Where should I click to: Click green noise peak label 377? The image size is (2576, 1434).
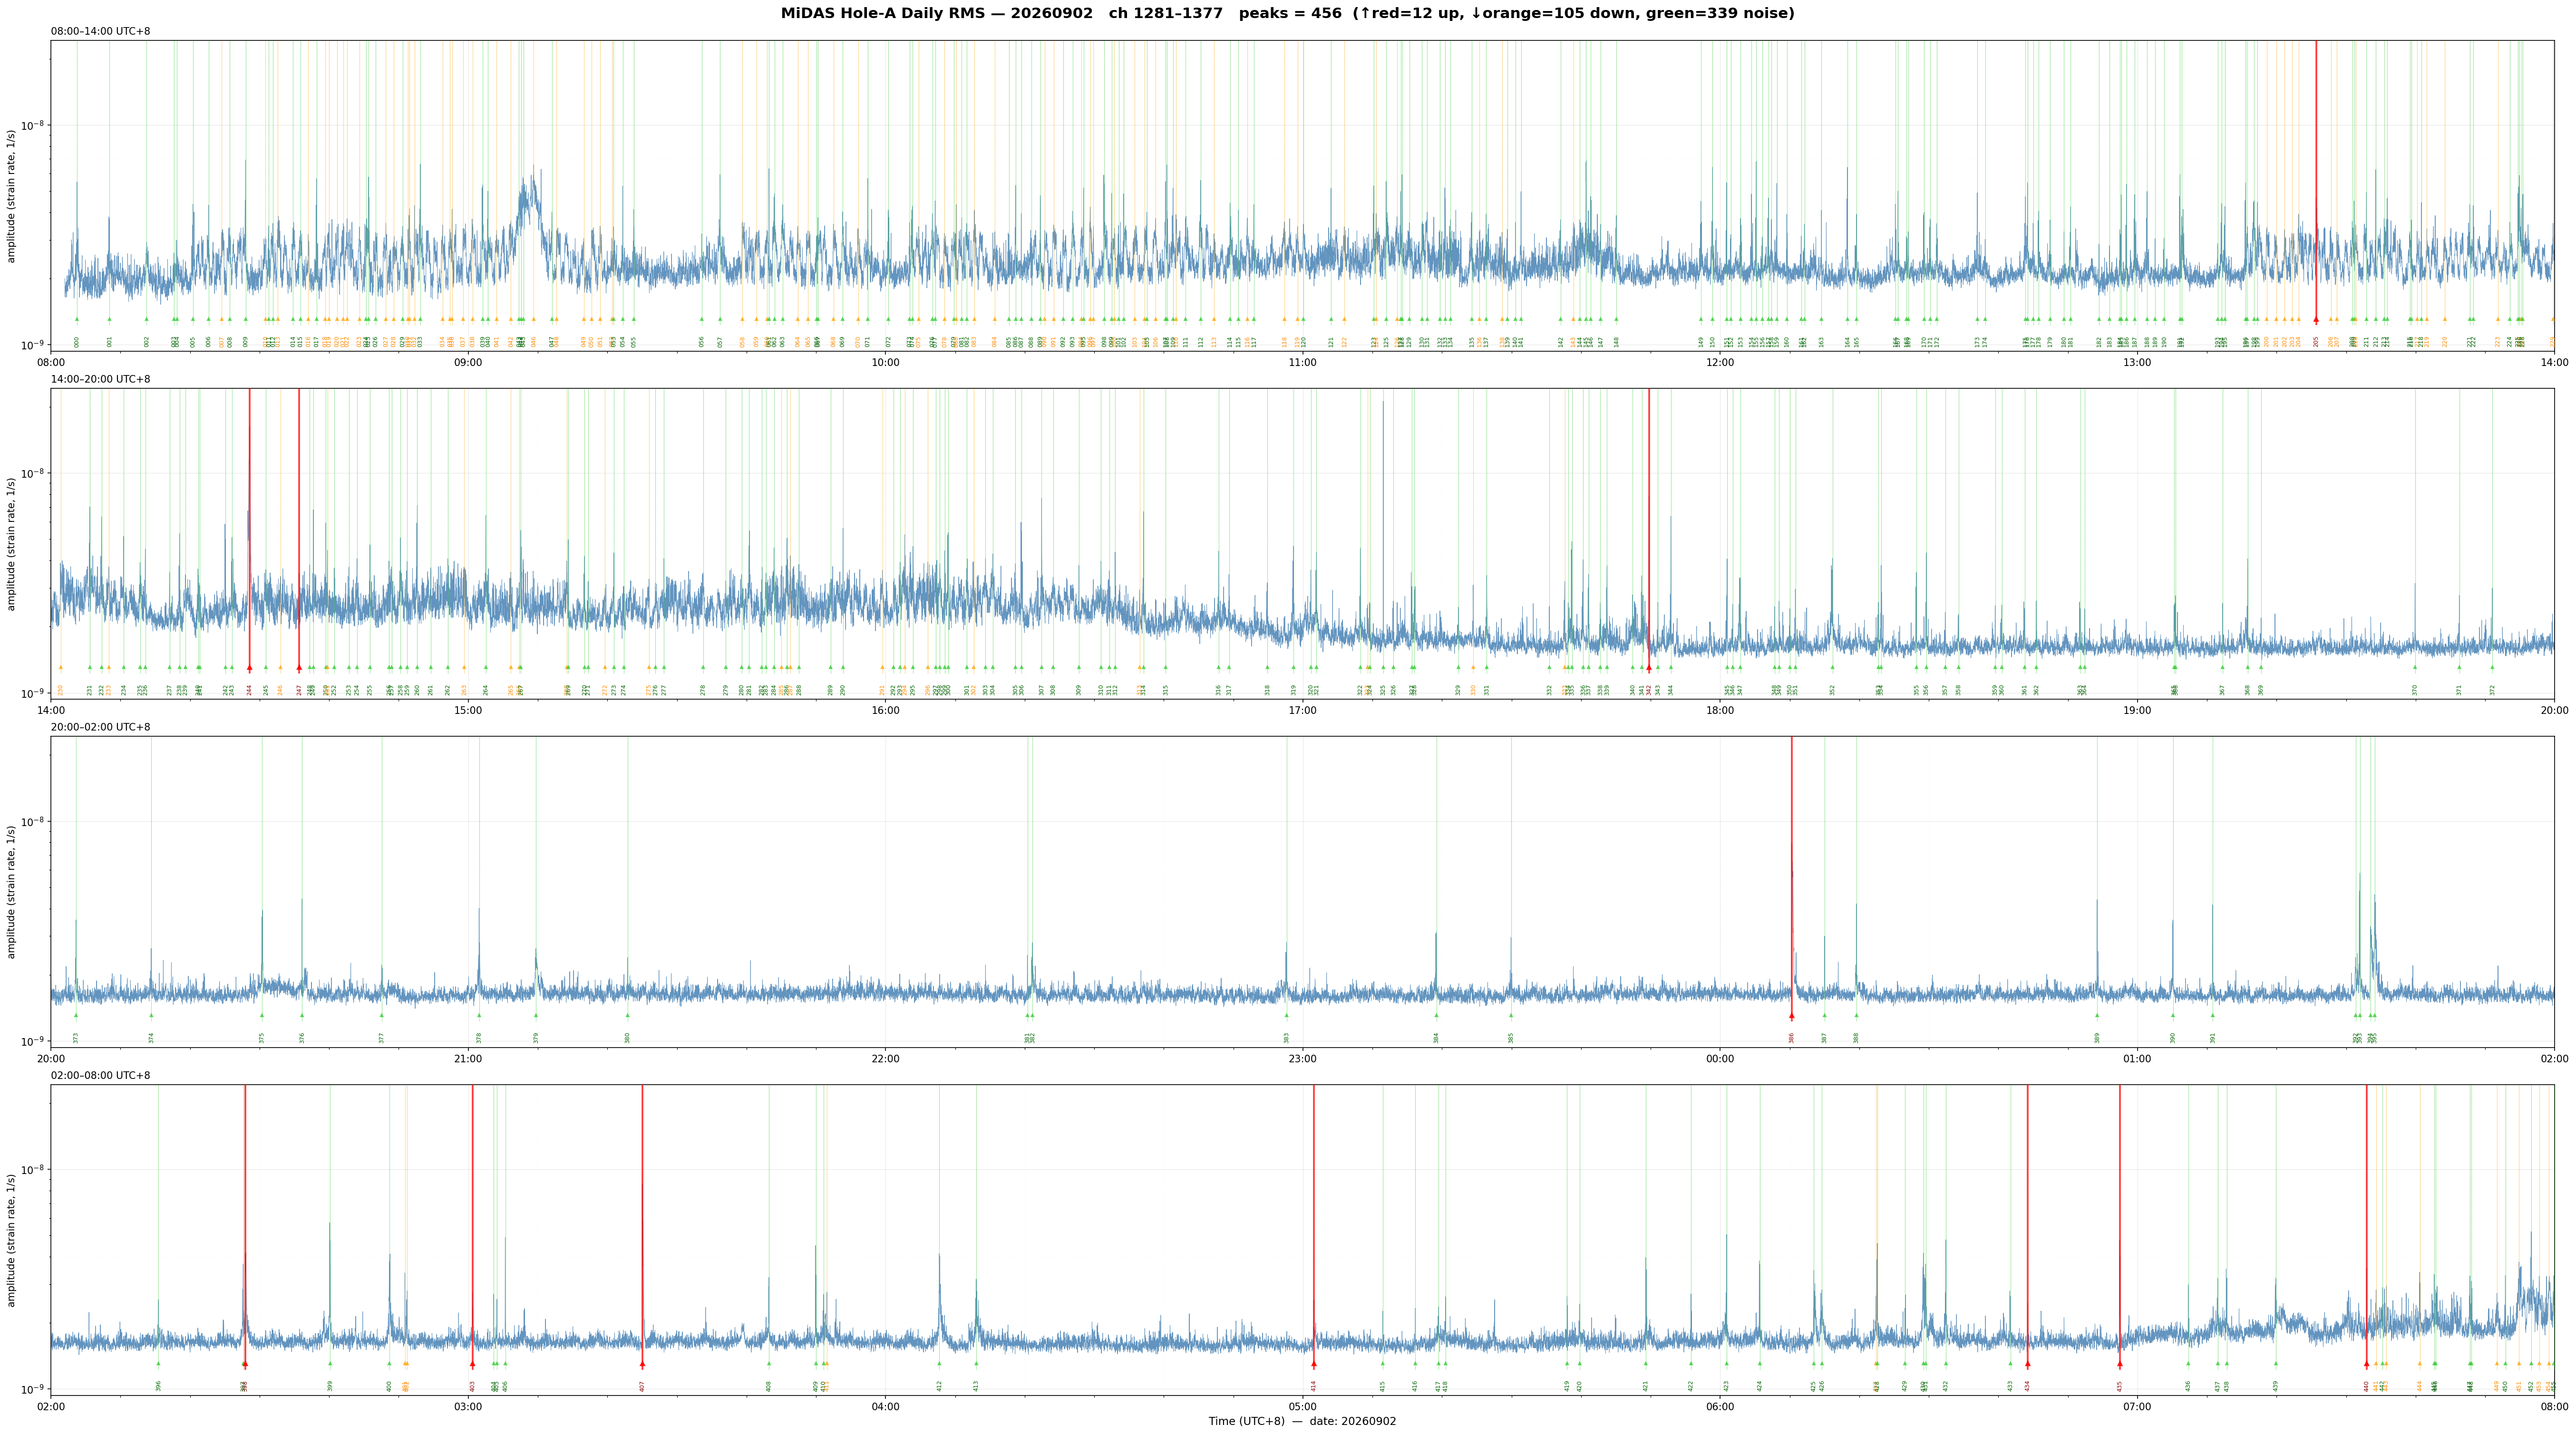coord(381,1037)
